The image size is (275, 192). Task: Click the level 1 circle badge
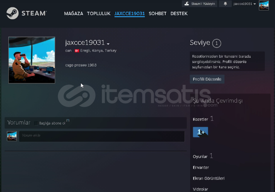coord(217,43)
